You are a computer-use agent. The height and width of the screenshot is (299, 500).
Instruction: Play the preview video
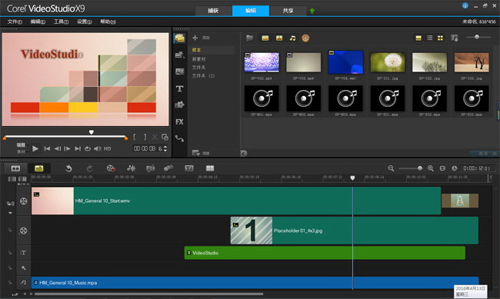pyautogui.click(x=35, y=148)
